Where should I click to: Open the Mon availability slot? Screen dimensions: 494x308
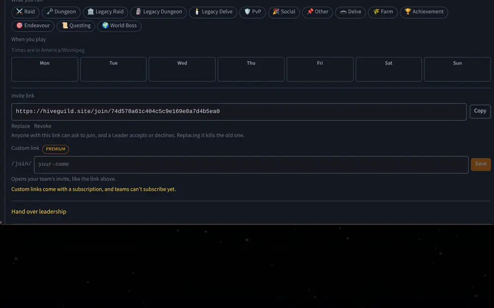click(45, 69)
